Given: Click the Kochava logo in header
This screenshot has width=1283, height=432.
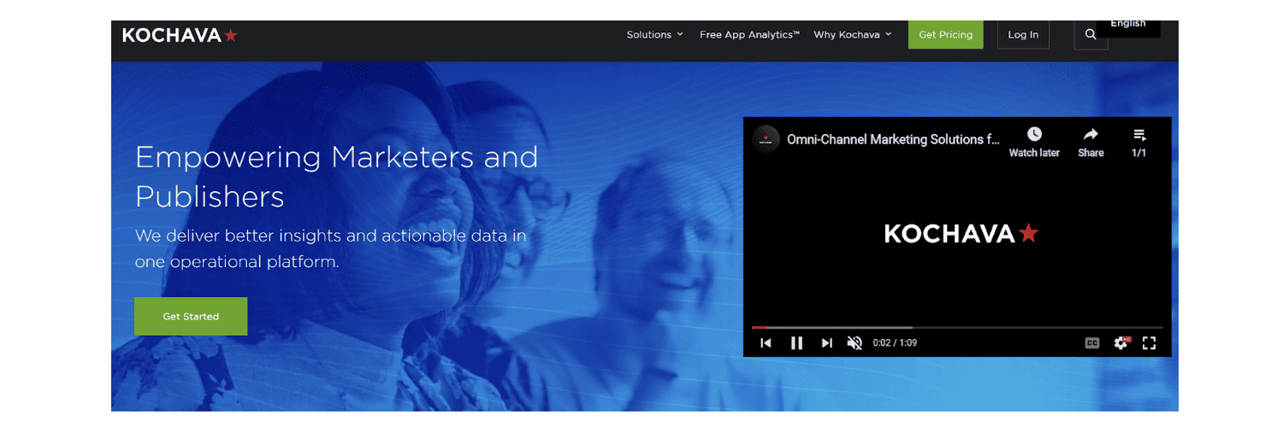Looking at the screenshot, I should point(180,35).
